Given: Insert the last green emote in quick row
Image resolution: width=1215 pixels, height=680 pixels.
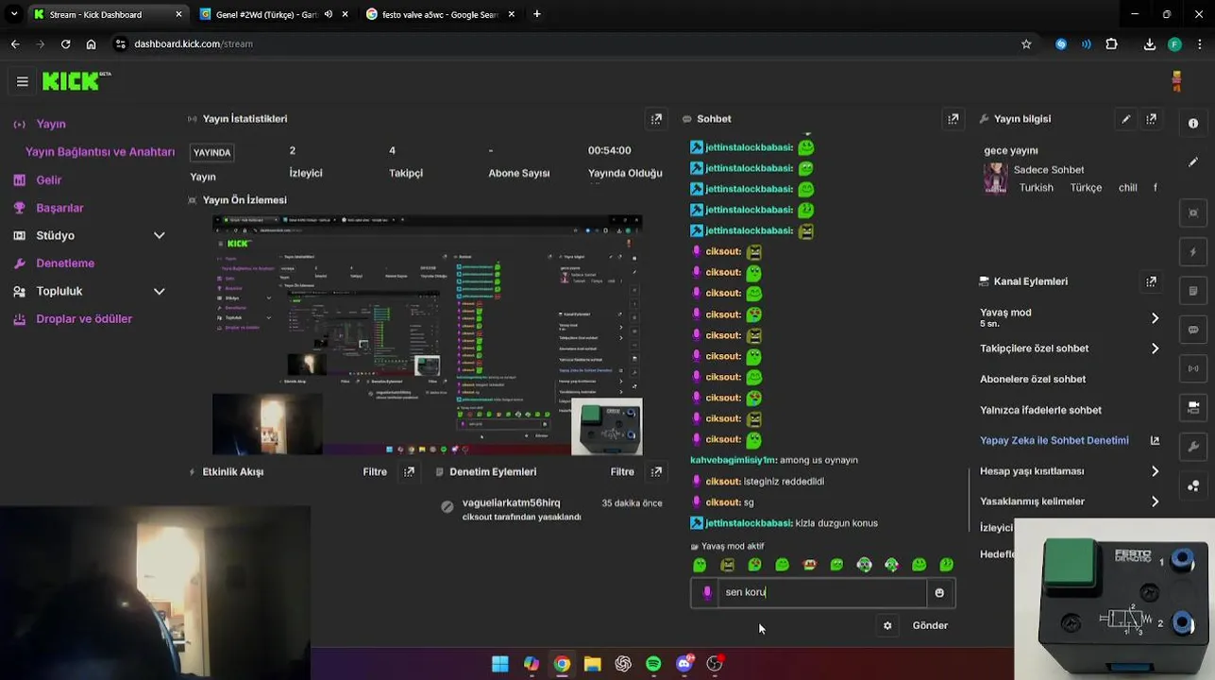Looking at the screenshot, I should [946, 565].
